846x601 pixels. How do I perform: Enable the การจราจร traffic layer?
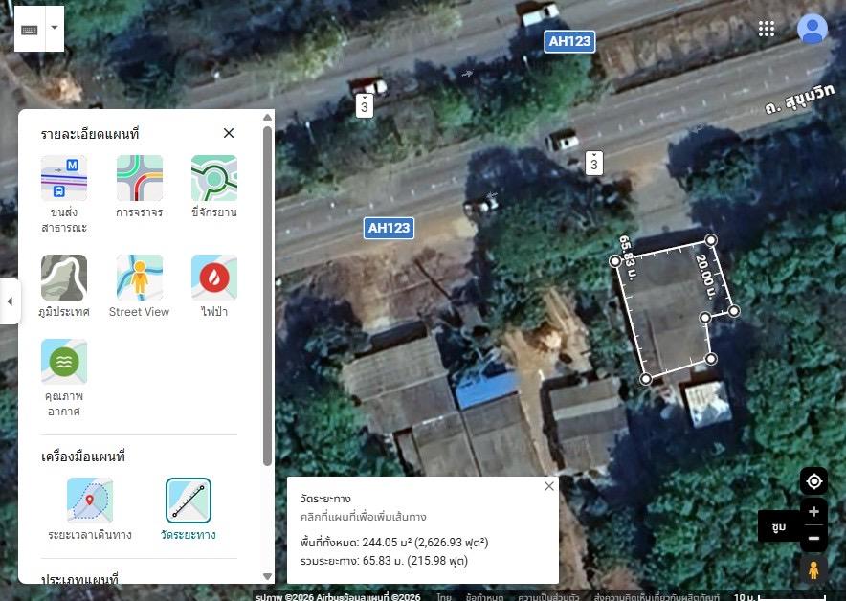(x=139, y=179)
